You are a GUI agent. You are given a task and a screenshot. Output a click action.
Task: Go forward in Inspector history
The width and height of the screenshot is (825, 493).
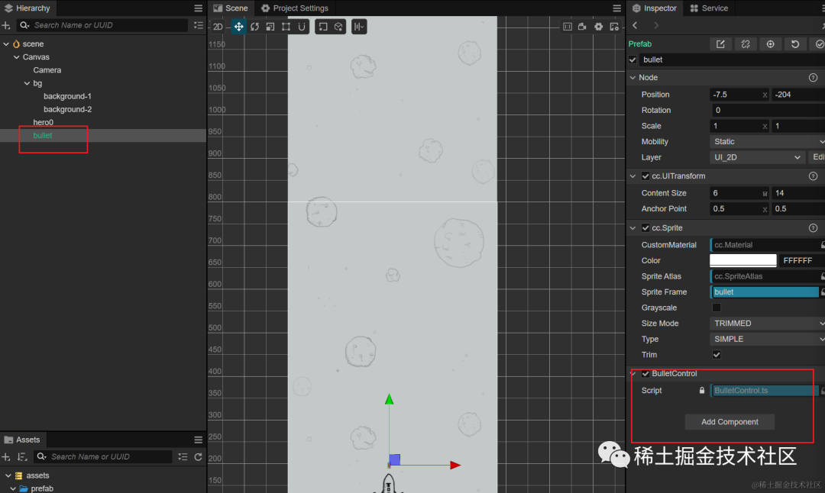pyautogui.click(x=655, y=25)
